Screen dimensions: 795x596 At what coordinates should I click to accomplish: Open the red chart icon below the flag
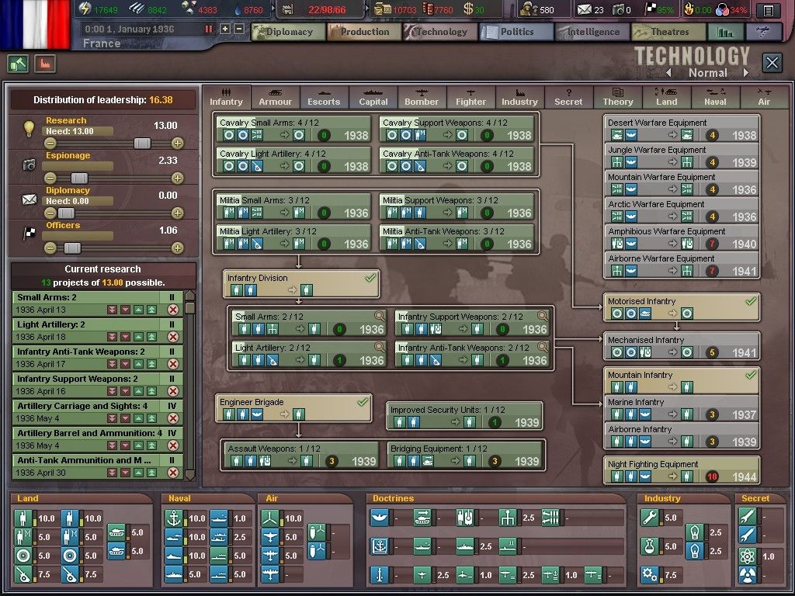pos(45,64)
